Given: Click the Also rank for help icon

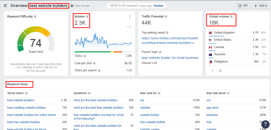Looking at the screenshot, I should 159,93.
